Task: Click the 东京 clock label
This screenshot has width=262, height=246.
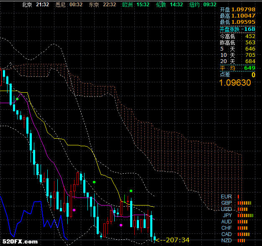Action: 94,5
